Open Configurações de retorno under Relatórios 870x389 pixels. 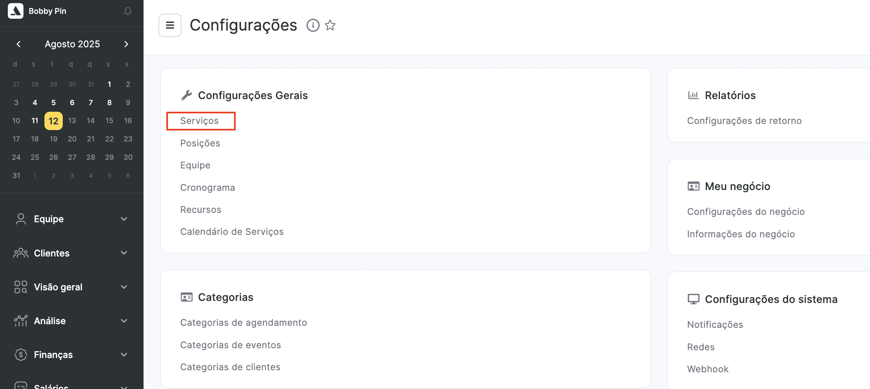(x=744, y=121)
